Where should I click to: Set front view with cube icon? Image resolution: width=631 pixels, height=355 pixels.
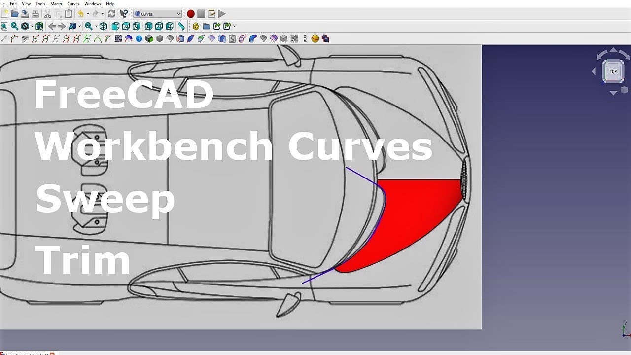tap(115, 26)
